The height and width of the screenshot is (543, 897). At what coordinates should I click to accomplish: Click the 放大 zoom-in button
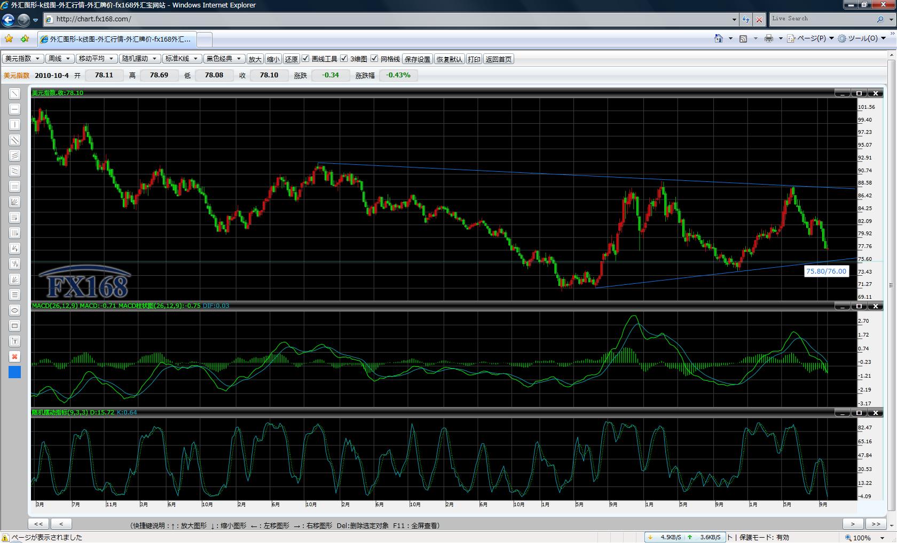255,59
